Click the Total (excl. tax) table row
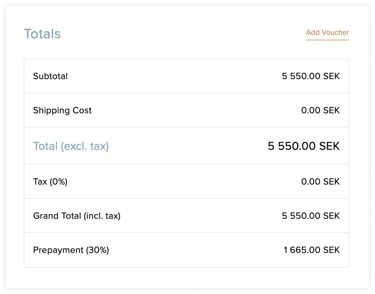375x294 pixels. point(186,146)
